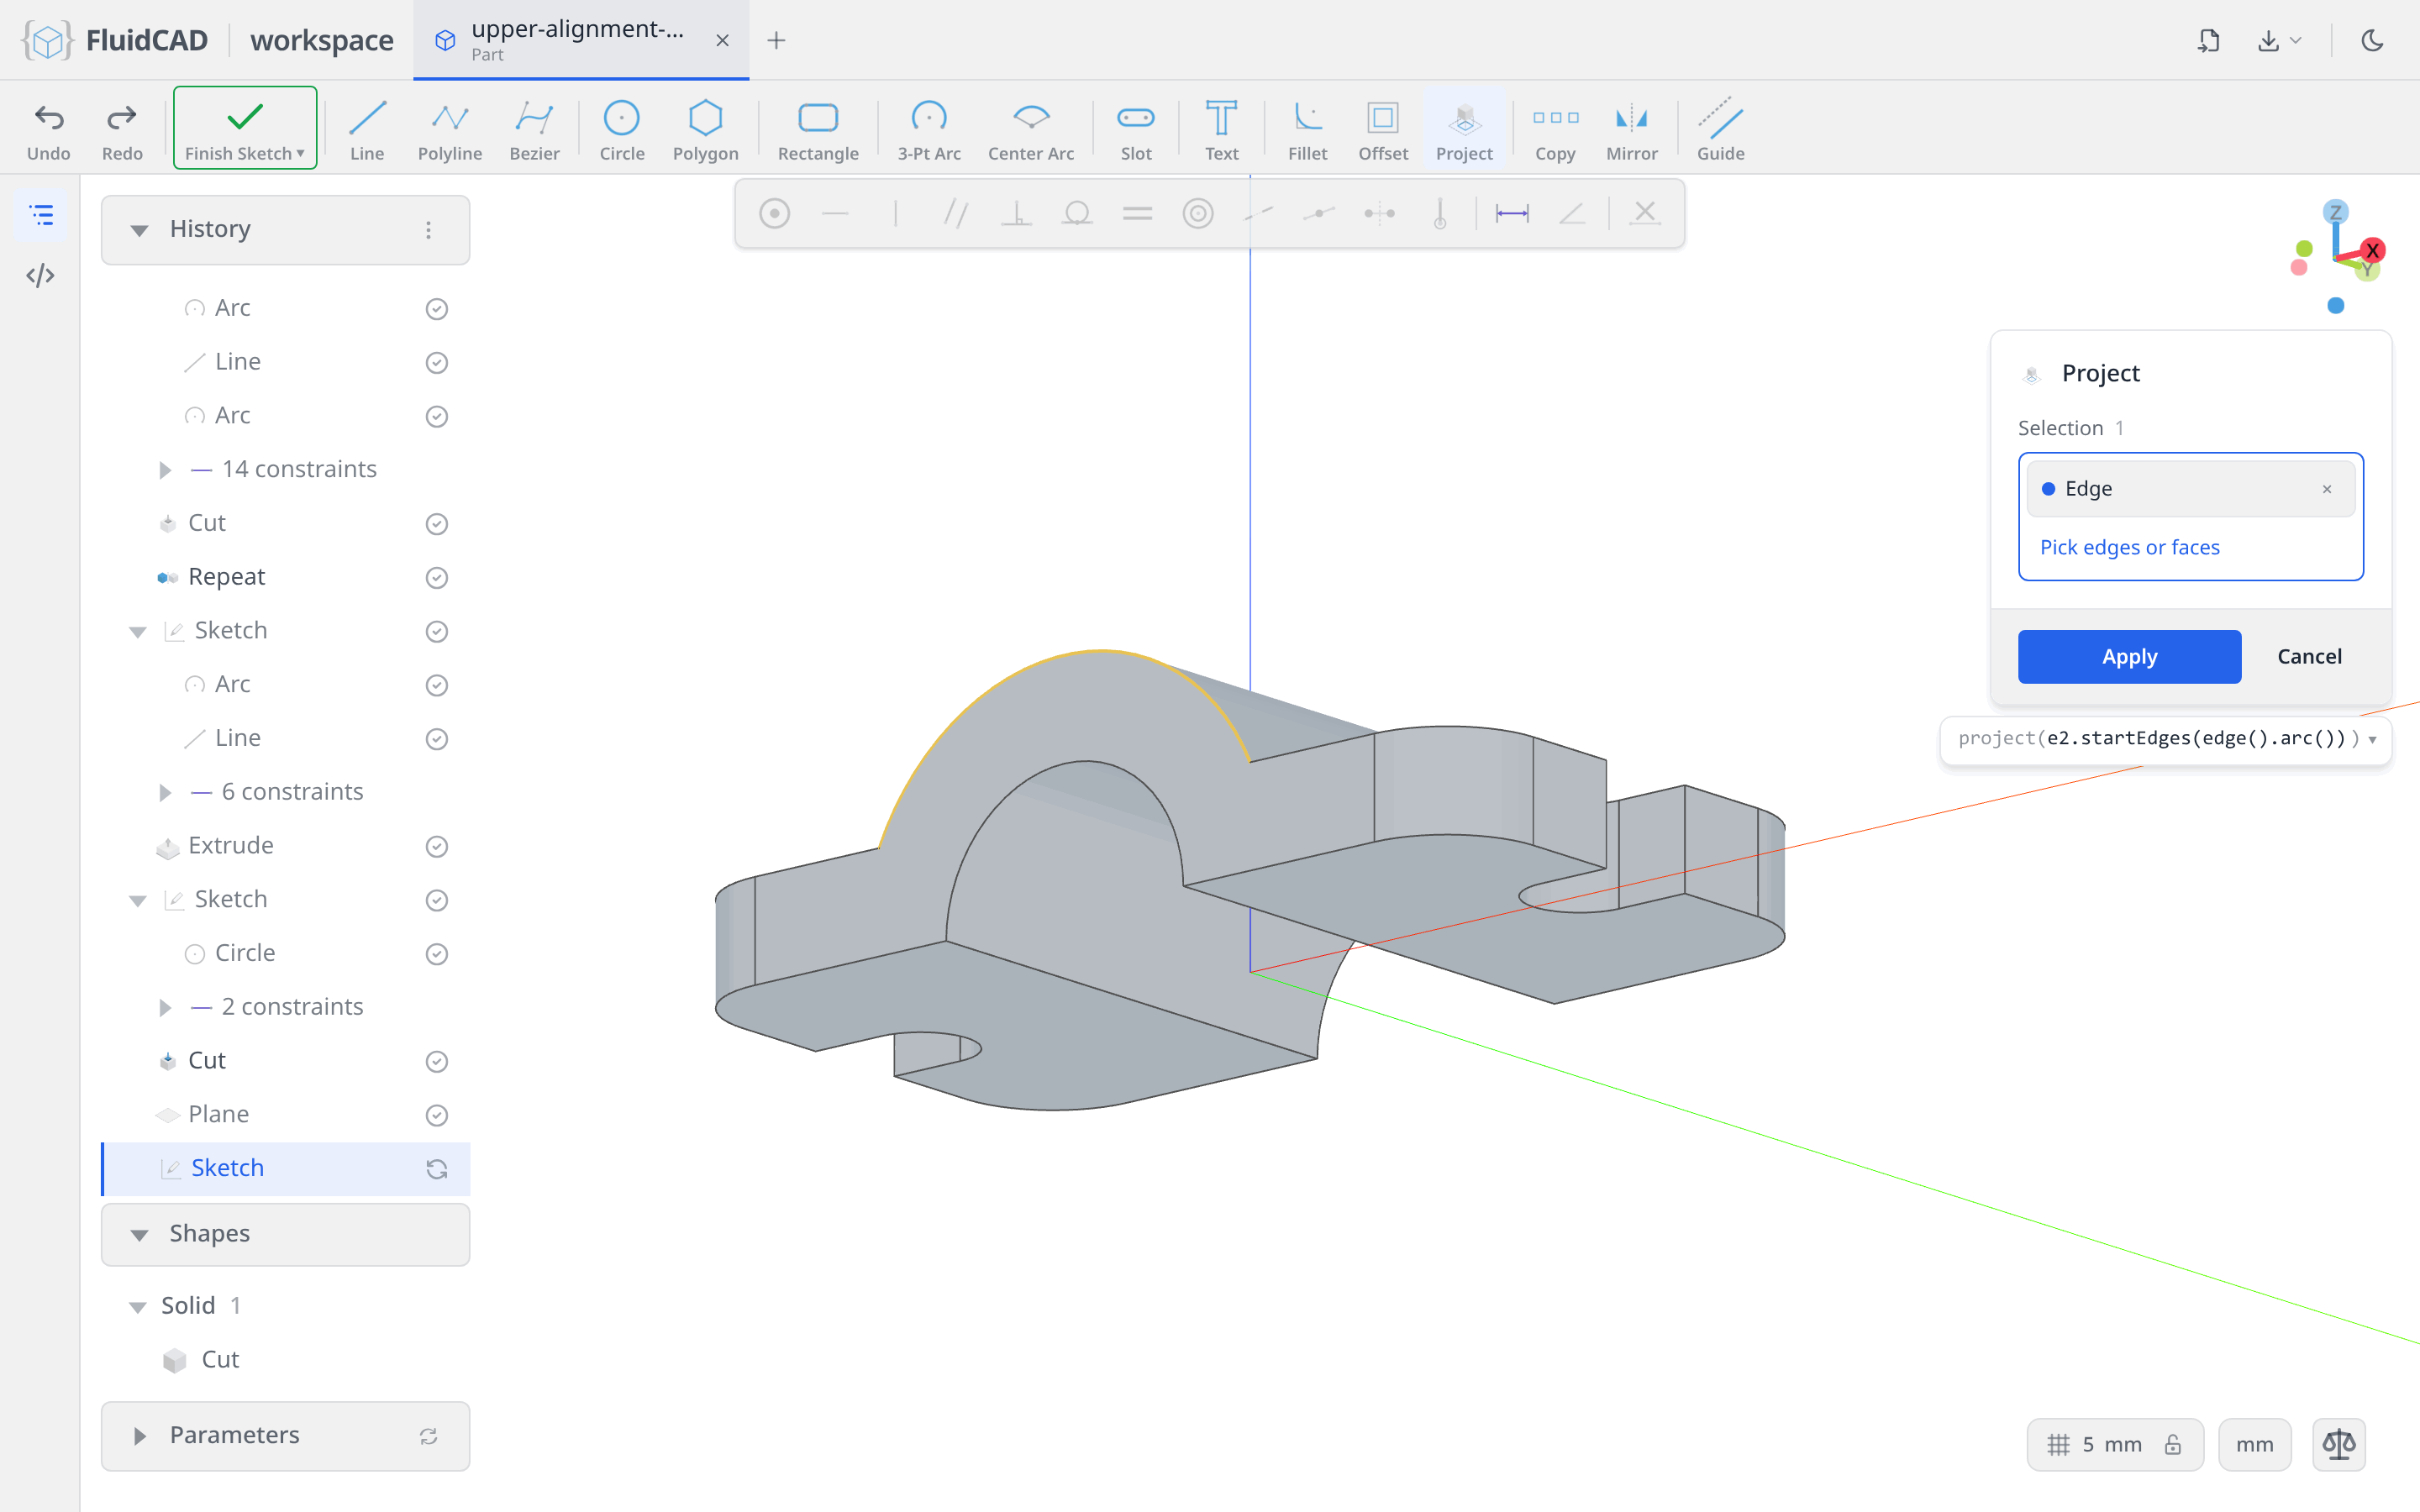Activate the Mirror tool

coord(1631,130)
